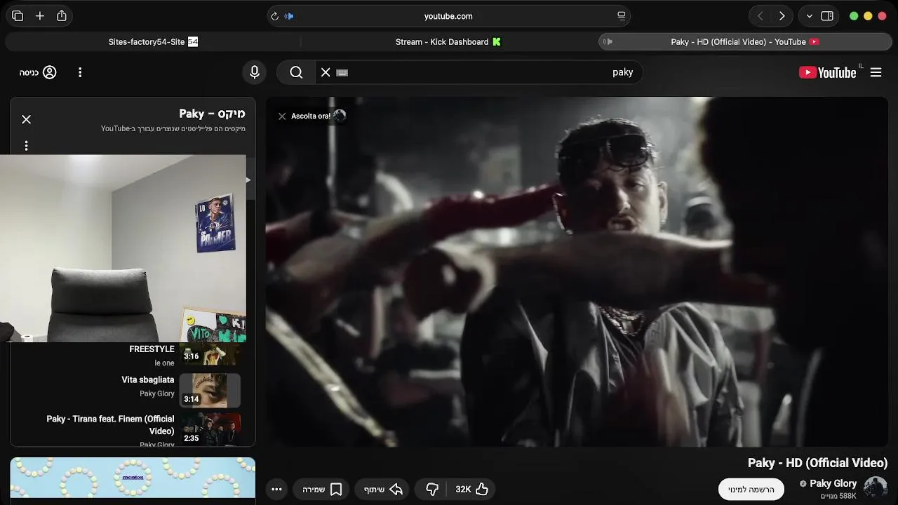This screenshot has height=505, width=898.
Task: Open the virtual keyboard icon in search
Action: click(x=342, y=72)
